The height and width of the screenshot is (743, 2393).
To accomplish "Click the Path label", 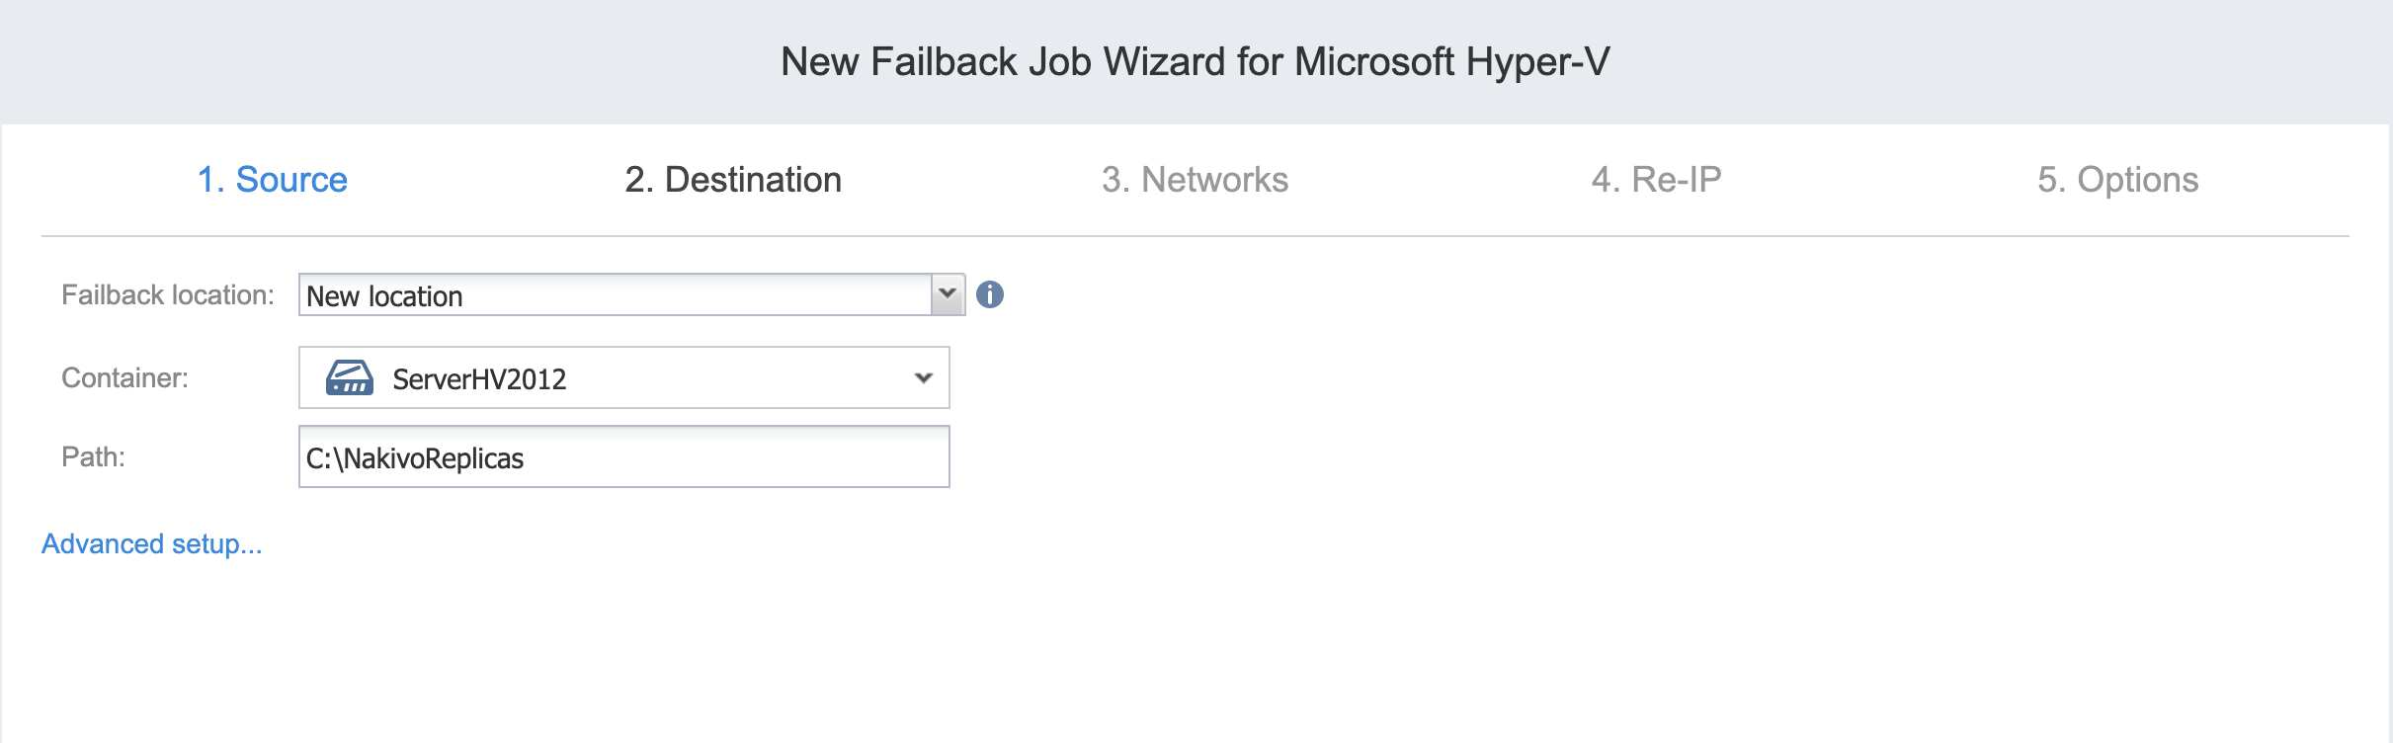I will pos(93,456).
